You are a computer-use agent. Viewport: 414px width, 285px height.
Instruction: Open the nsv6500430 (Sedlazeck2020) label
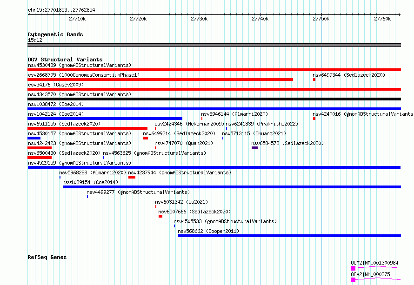pyautogui.click(x=64, y=153)
